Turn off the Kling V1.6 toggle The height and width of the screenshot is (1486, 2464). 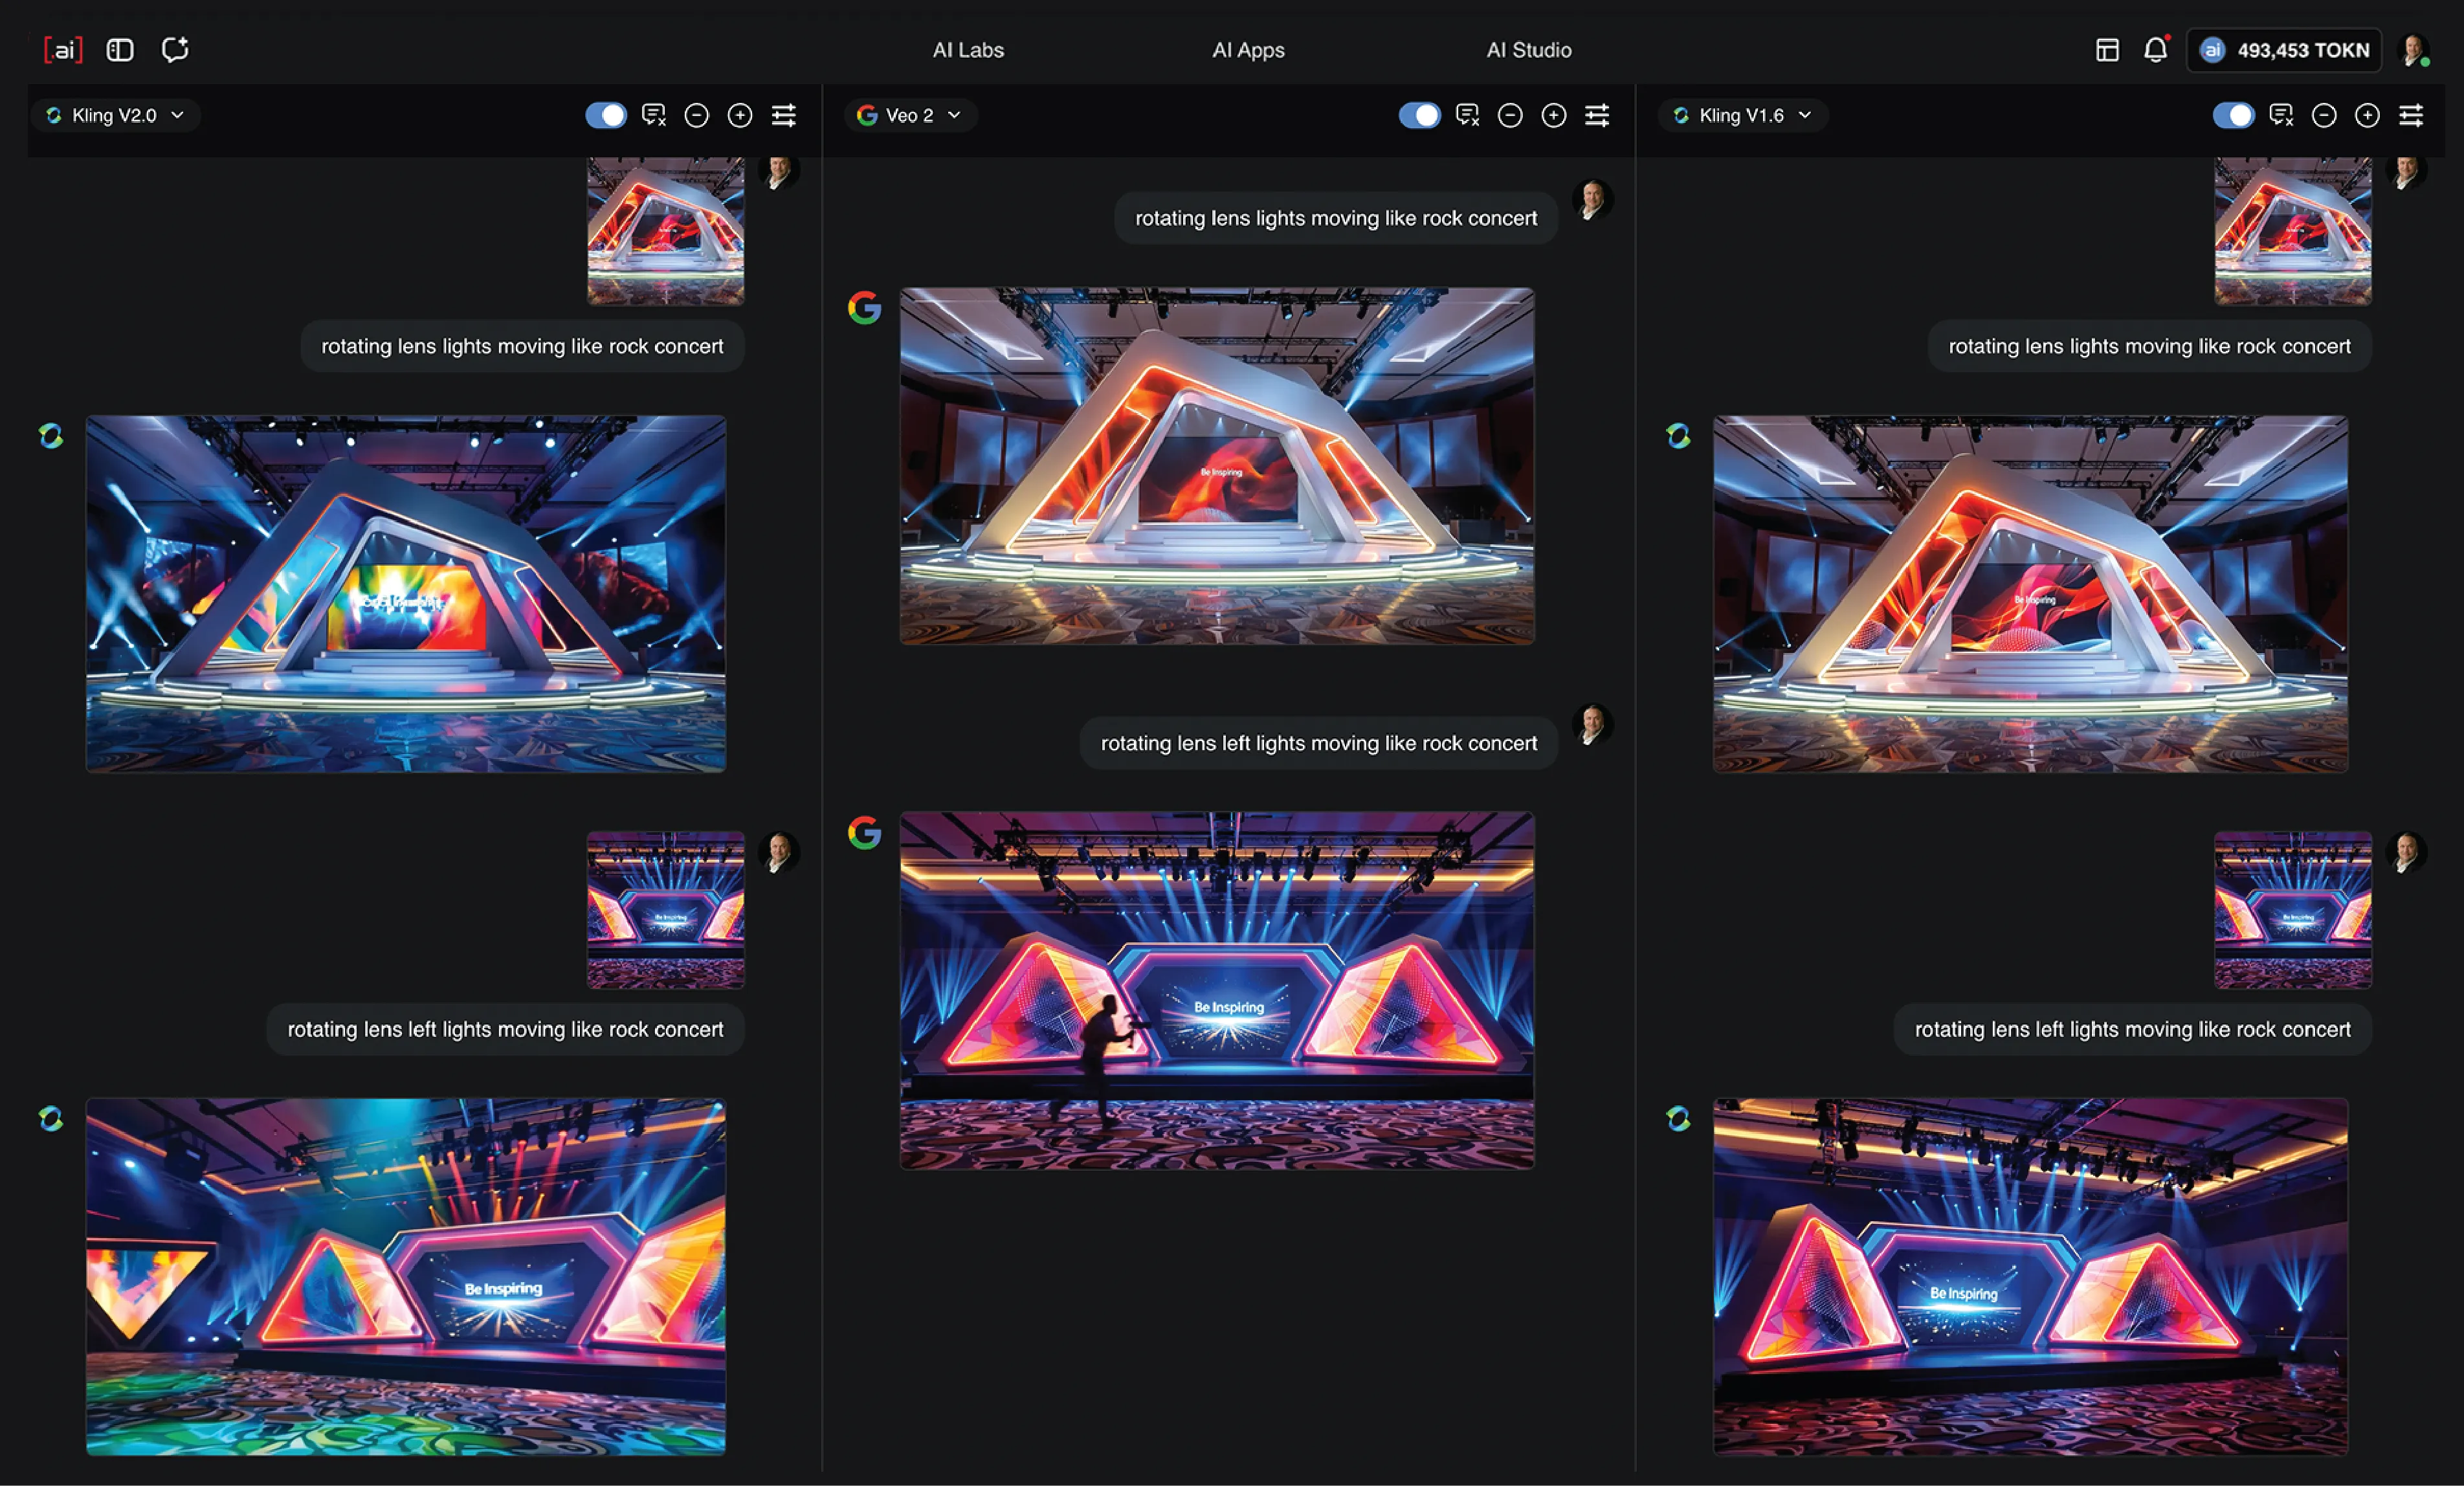(x=2233, y=116)
